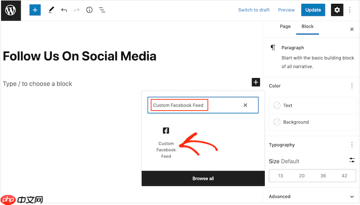The image size is (360, 205).
Task: Insert the Facebook icon block
Action: coord(166,130)
